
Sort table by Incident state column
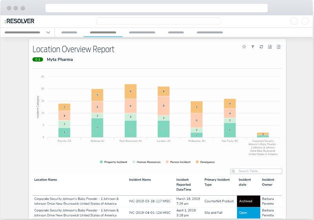245,182
